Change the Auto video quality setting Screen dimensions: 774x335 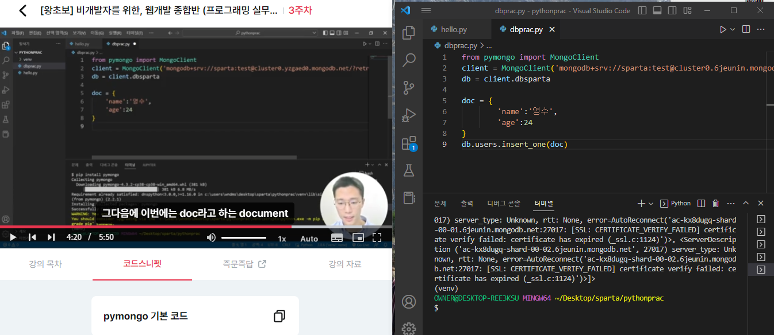[309, 238]
